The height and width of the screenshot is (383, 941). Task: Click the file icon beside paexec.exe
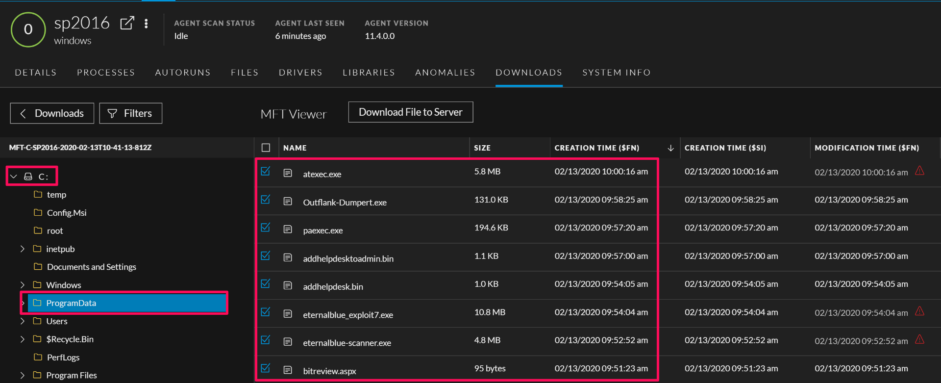(x=288, y=230)
